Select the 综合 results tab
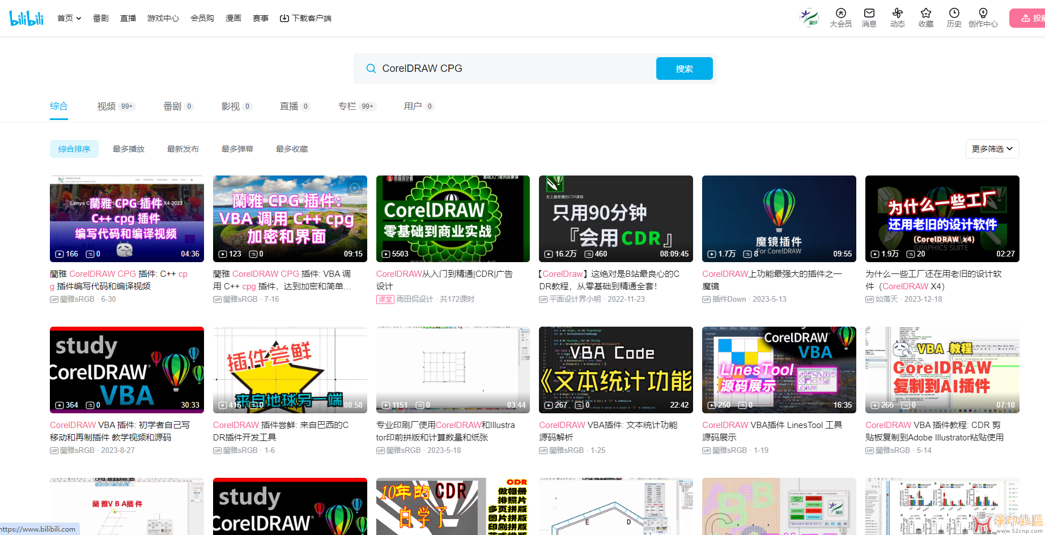 (x=59, y=106)
